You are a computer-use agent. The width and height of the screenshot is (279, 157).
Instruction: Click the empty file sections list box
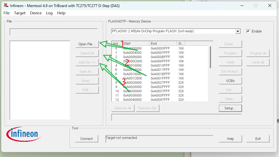click(40, 80)
